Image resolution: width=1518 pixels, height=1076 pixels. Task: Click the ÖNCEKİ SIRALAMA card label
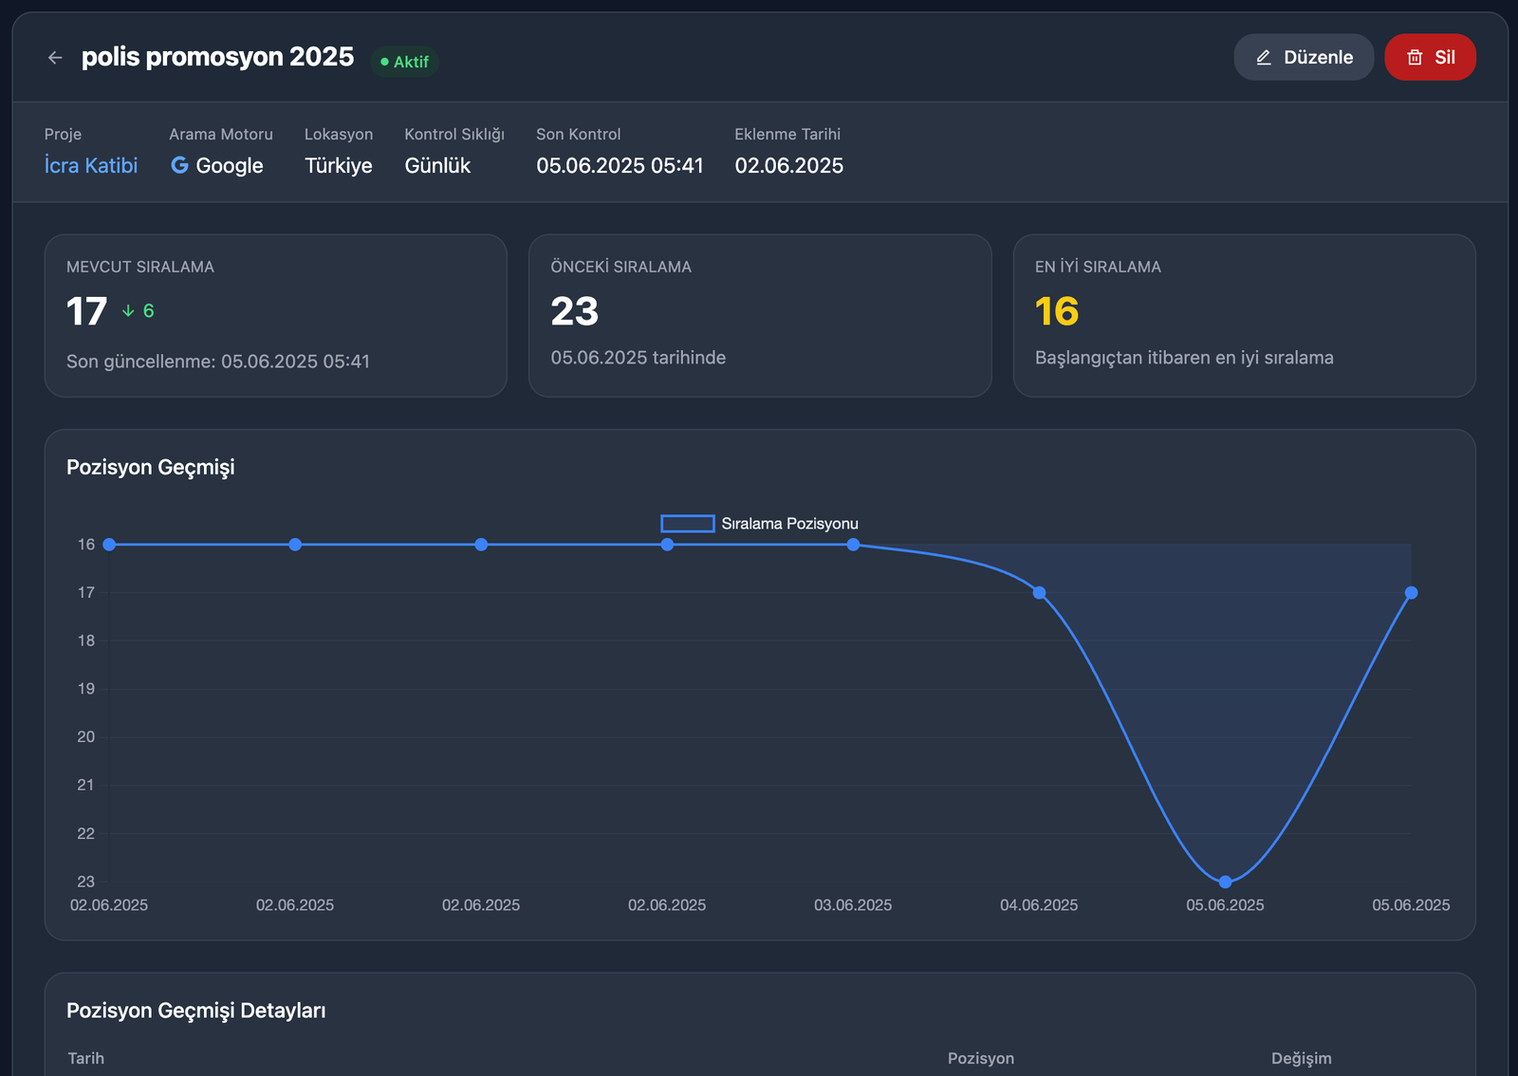[621, 267]
